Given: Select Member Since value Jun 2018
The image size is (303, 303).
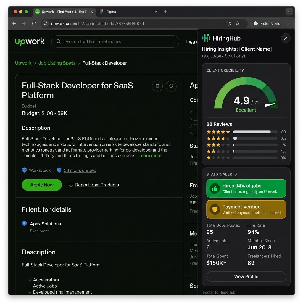Looking at the screenshot, I should coord(259,247).
